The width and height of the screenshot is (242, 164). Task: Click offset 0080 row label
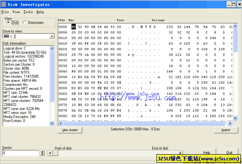point(63,116)
